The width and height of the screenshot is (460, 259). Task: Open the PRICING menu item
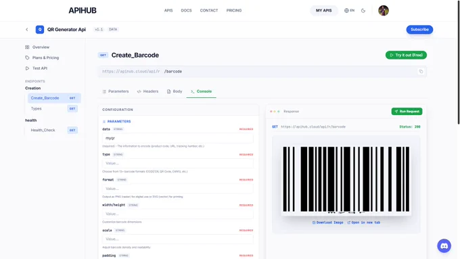coord(234,11)
